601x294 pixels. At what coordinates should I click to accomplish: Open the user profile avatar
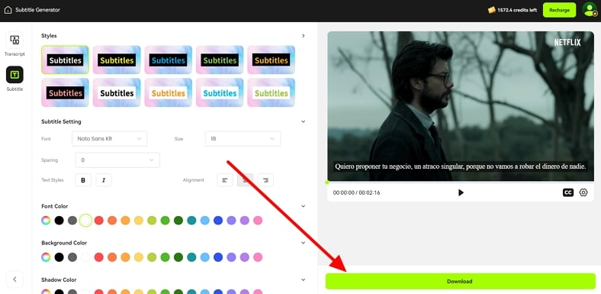click(x=589, y=10)
